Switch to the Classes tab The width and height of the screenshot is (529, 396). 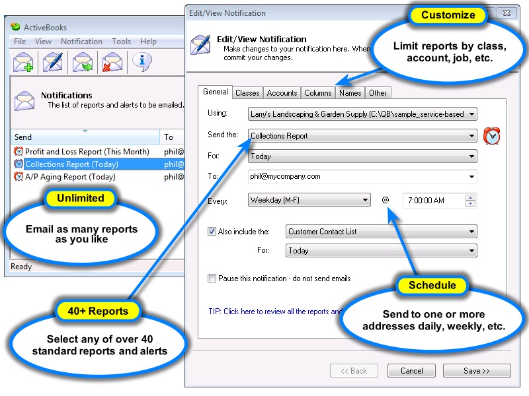point(247,93)
